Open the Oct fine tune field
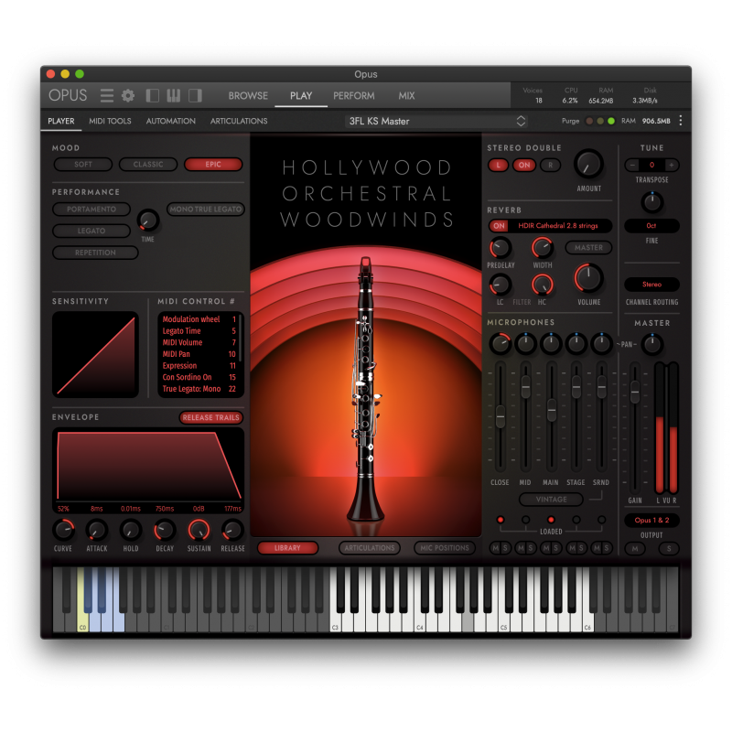Viewport: 732px width, 732px height. (x=651, y=226)
